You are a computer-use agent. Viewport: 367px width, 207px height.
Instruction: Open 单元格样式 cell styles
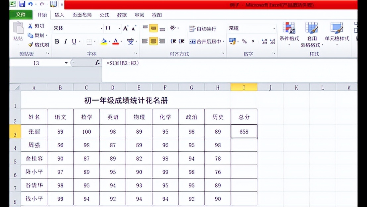pyautogui.click(x=337, y=34)
